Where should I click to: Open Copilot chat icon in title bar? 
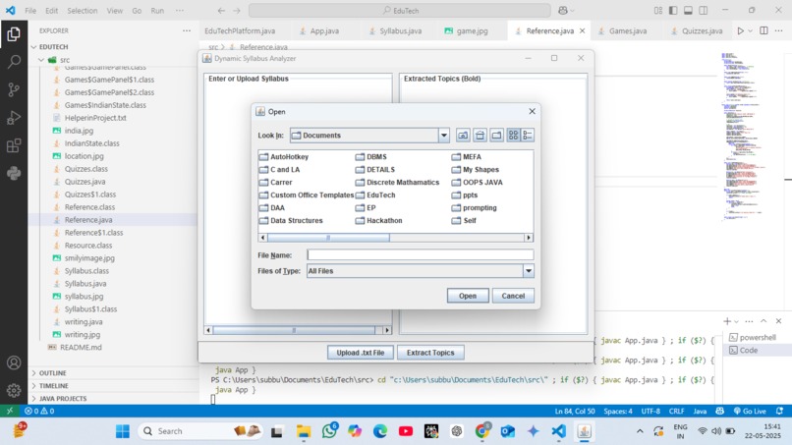tap(563, 10)
